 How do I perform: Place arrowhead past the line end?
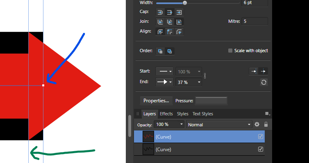[263, 71]
